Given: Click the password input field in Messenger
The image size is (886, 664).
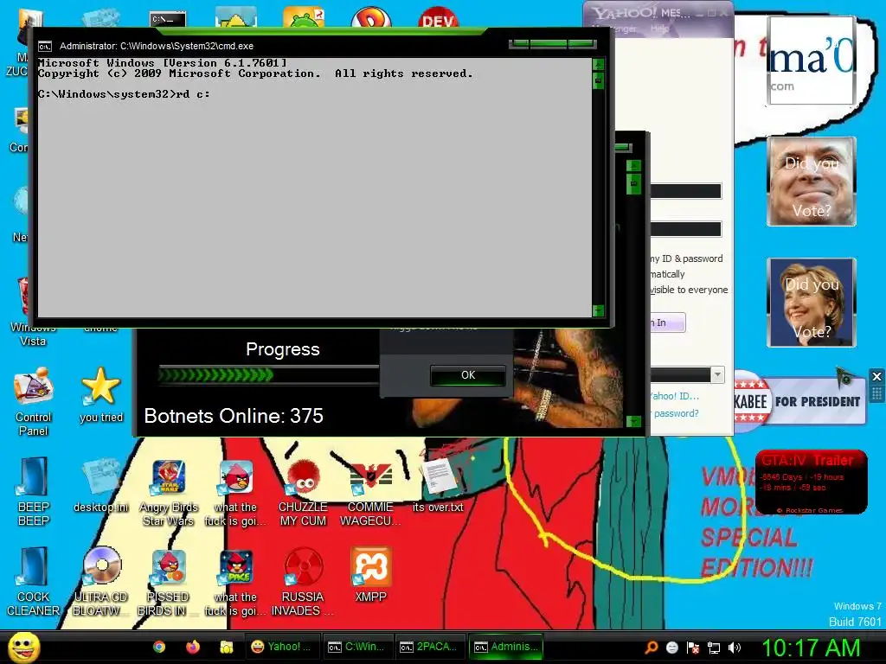Looking at the screenshot, I should 685,228.
